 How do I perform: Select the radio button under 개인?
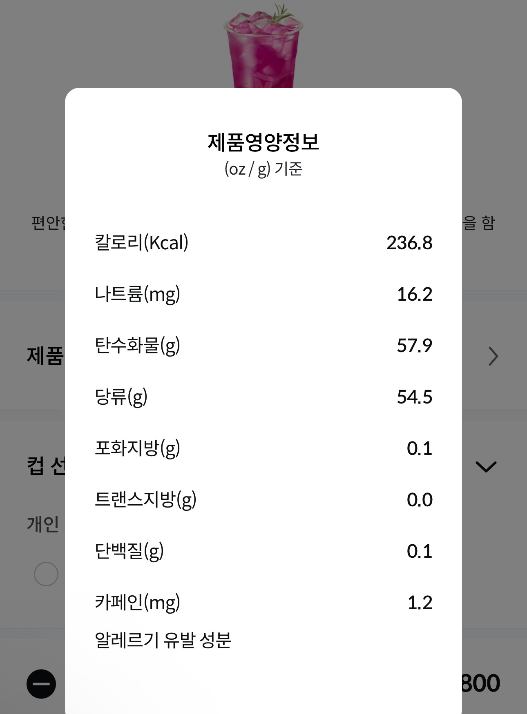(x=46, y=574)
